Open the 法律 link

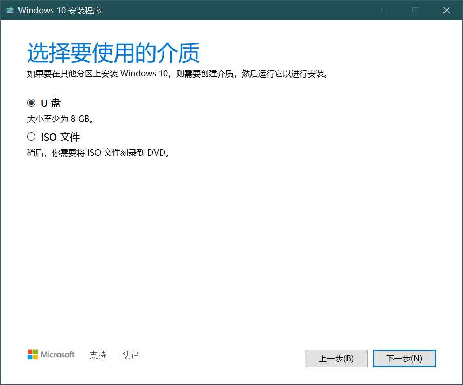click(x=130, y=355)
